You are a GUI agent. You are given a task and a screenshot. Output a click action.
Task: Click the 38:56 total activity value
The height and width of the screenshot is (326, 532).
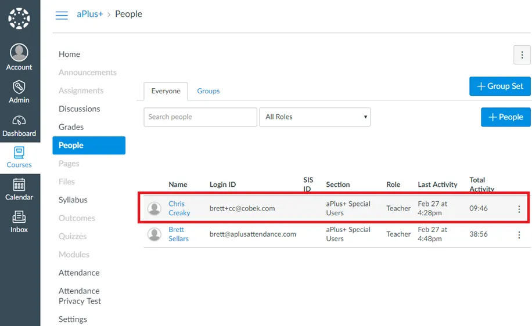pyautogui.click(x=479, y=234)
